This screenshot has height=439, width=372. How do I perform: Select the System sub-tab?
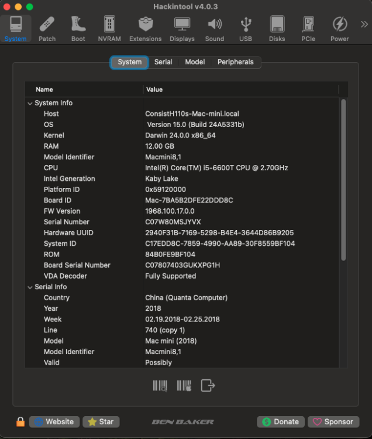pyautogui.click(x=129, y=62)
